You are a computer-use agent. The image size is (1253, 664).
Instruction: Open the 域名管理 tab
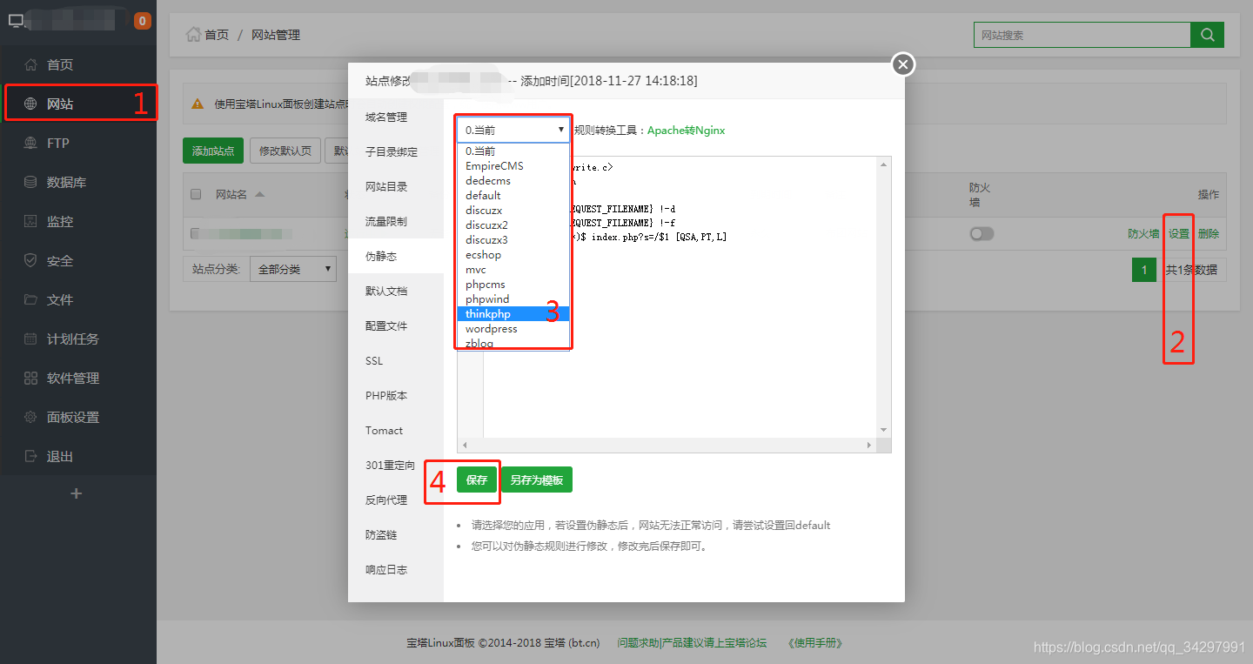tap(396, 117)
